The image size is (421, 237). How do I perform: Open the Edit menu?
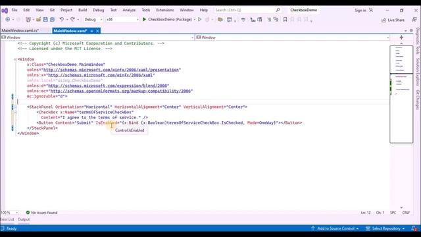click(x=26, y=10)
